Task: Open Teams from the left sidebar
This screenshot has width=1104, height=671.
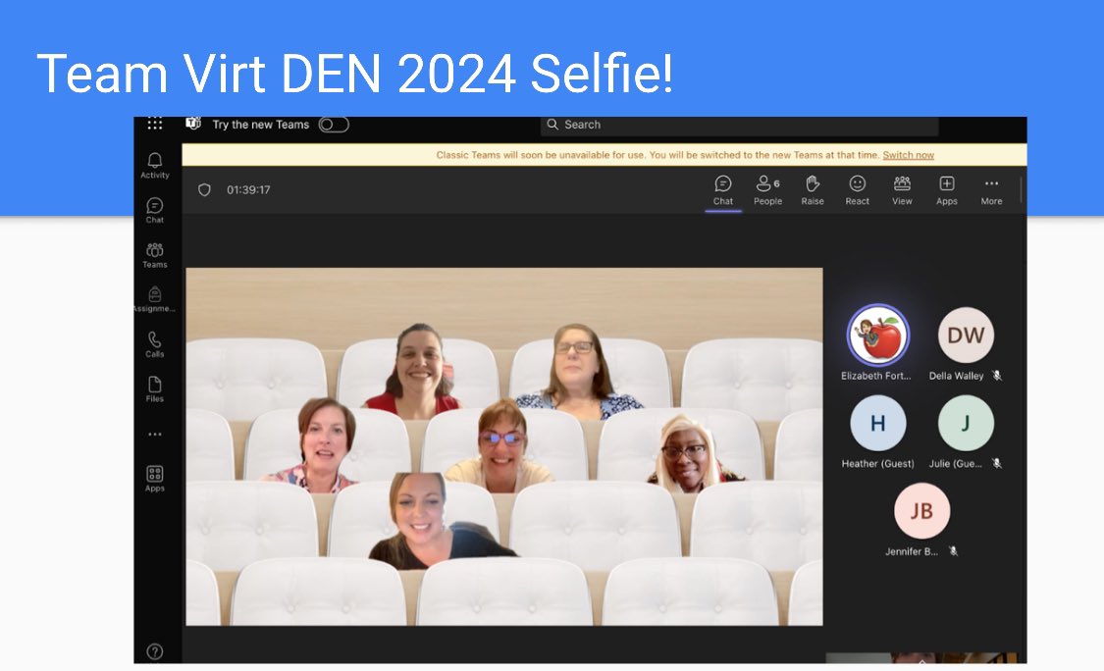Action: [x=154, y=252]
